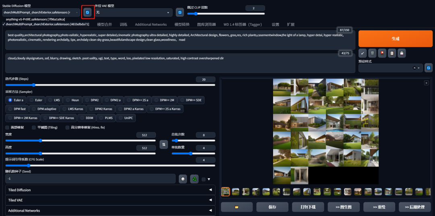Viewport: 435px width, 216px height.
Task: Click the 保存 save button
Action: pos(272,207)
